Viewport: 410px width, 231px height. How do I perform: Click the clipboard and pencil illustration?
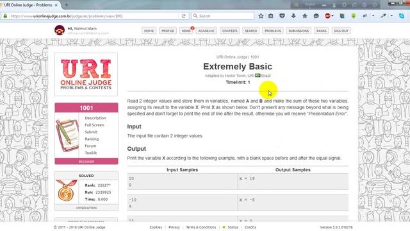coord(67,135)
